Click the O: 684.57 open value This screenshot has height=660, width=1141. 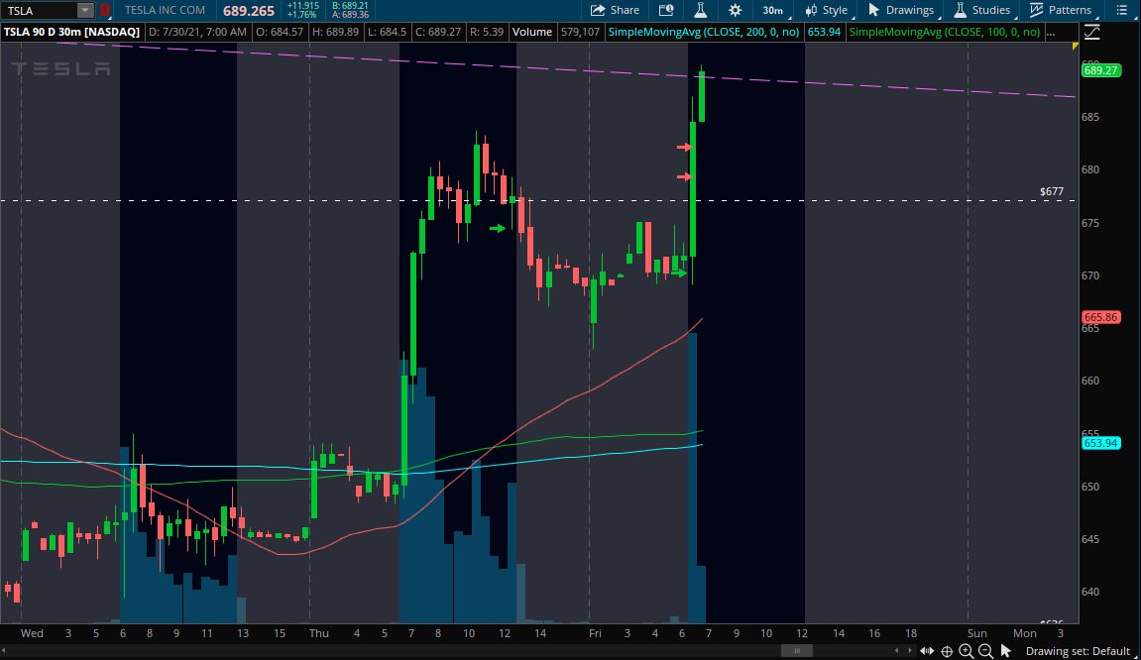pyautogui.click(x=280, y=32)
